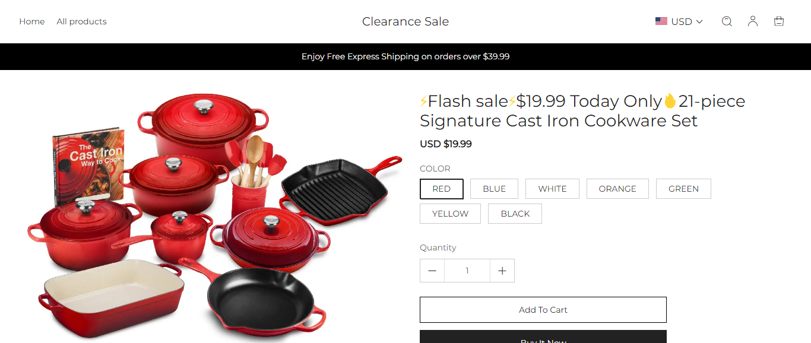Increase quantity with plus icon
The image size is (811, 343).
pyautogui.click(x=502, y=271)
